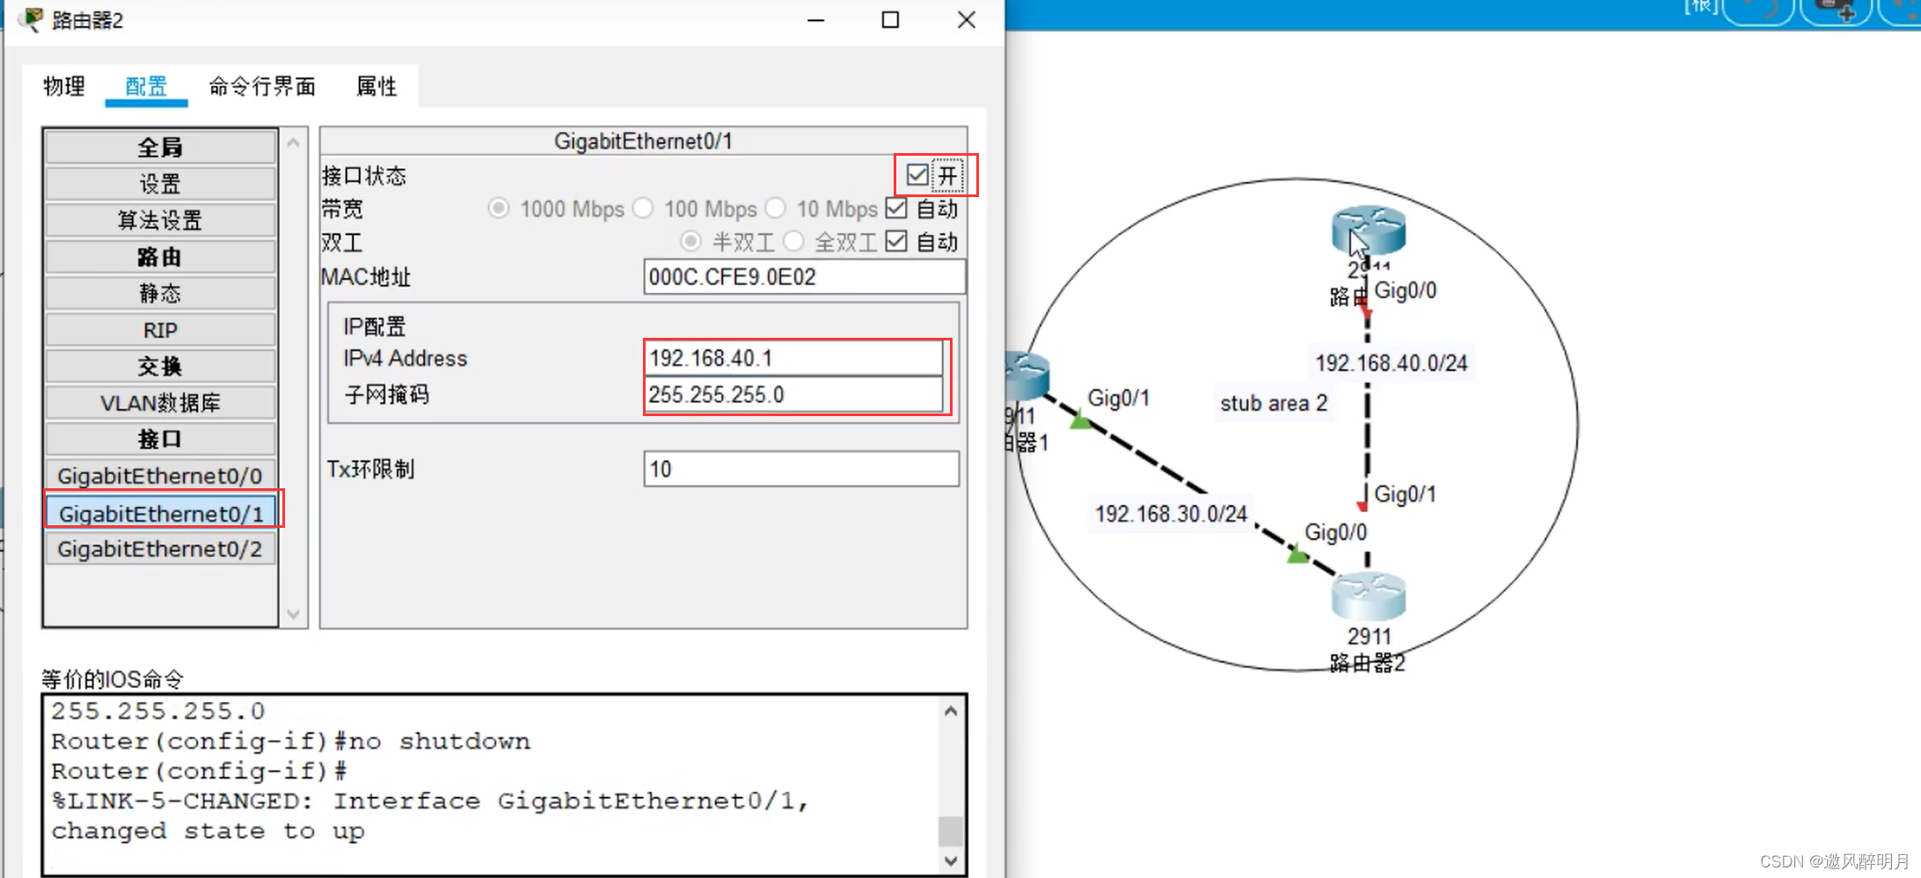Expand the 路由 section in sidebar
1921x878 pixels.
tap(160, 257)
